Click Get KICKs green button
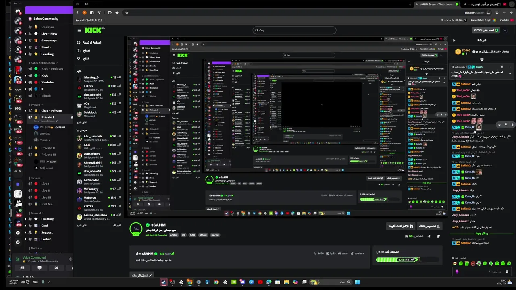Viewport: 516px width, 290px height. click(x=486, y=30)
